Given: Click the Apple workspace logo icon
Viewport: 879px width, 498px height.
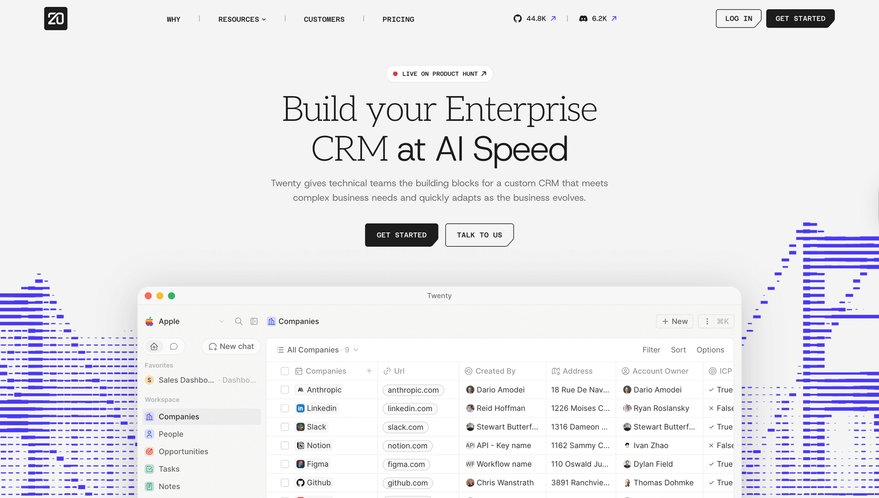Looking at the screenshot, I should tap(149, 321).
